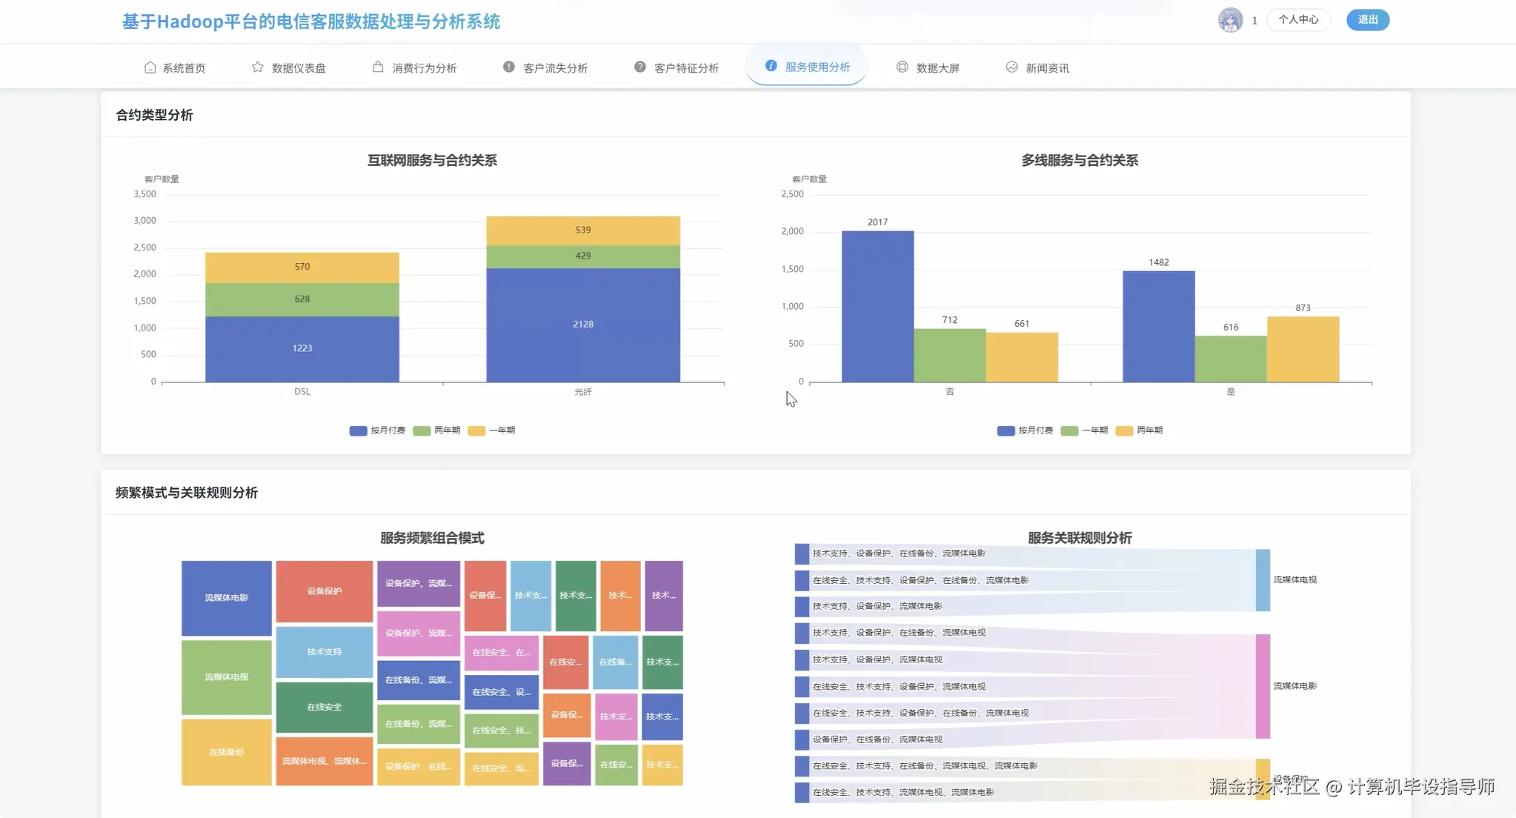Switch to 客户流失分析 tab
This screenshot has height=818, width=1516.
point(546,67)
